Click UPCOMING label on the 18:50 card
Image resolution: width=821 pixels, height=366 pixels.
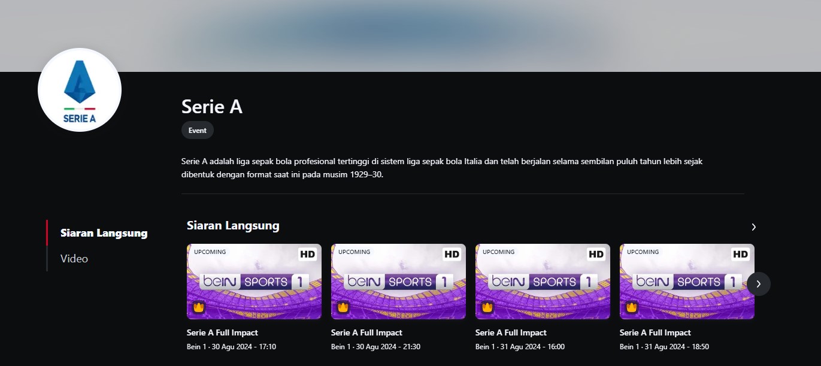pyautogui.click(x=643, y=252)
